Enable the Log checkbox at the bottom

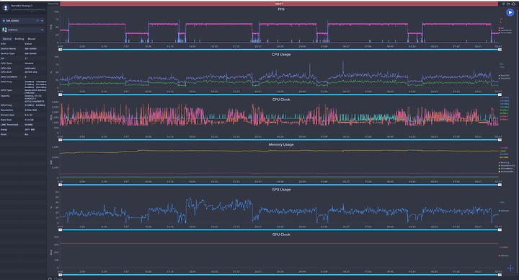(x=56, y=279)
